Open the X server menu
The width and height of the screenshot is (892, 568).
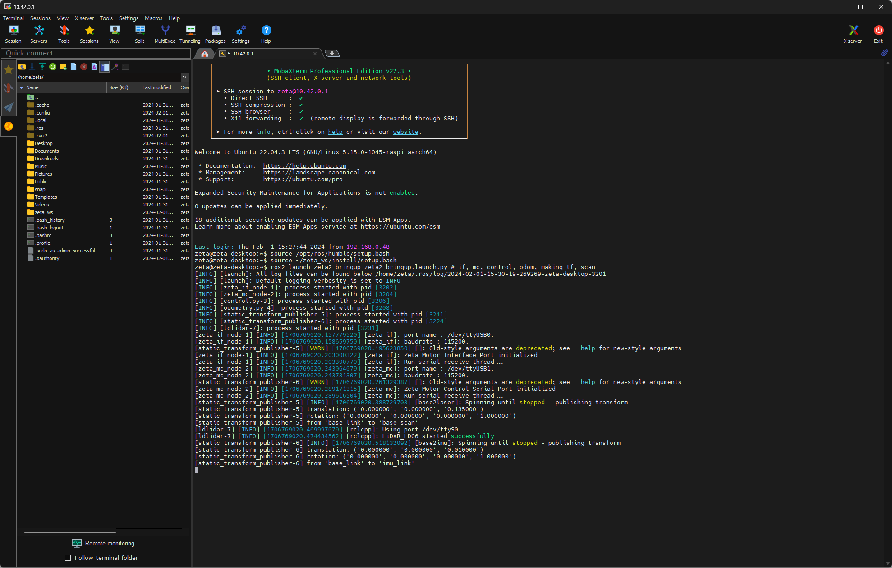point(84,18)
